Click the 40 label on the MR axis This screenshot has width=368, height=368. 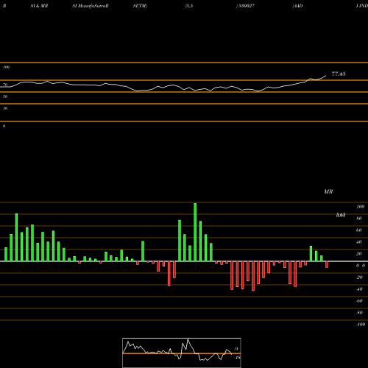[x=359, y=242]
